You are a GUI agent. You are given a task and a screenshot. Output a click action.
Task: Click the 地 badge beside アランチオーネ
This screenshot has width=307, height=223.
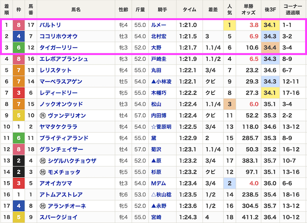[43, 206]
